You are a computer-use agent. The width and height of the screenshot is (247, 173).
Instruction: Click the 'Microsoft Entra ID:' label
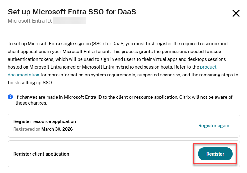pyautogui.click(x=30, y=21)
